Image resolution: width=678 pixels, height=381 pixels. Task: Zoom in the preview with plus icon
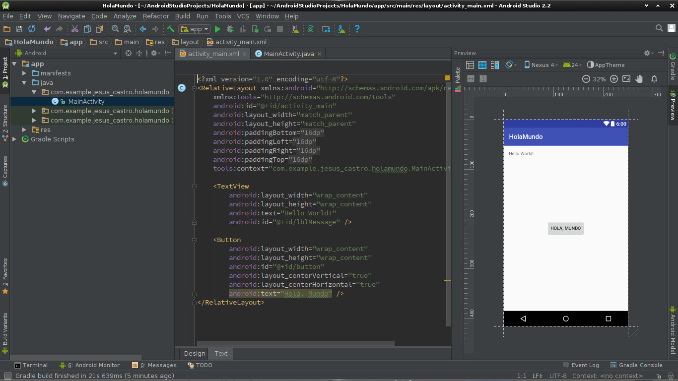click(614, 79)
